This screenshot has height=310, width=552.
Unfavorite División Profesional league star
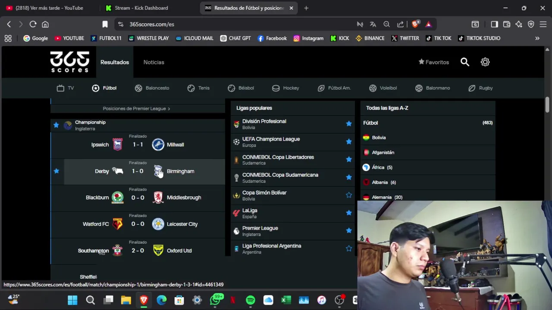(348, 124)
